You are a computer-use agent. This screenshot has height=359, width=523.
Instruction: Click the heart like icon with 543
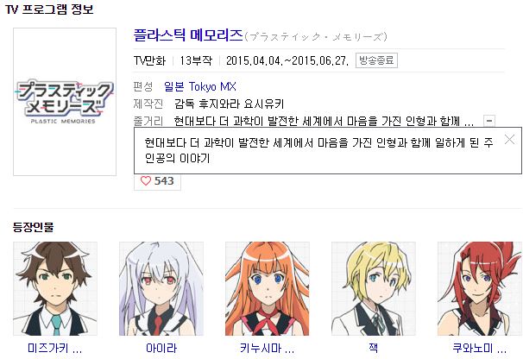click(x=146, y=181)
